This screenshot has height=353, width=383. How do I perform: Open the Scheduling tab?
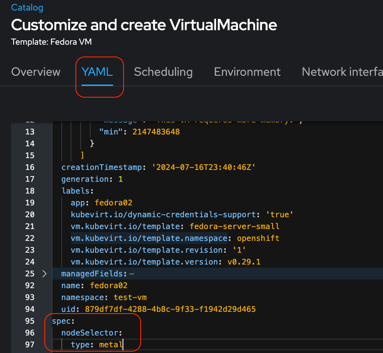click(x=163, y=72)
